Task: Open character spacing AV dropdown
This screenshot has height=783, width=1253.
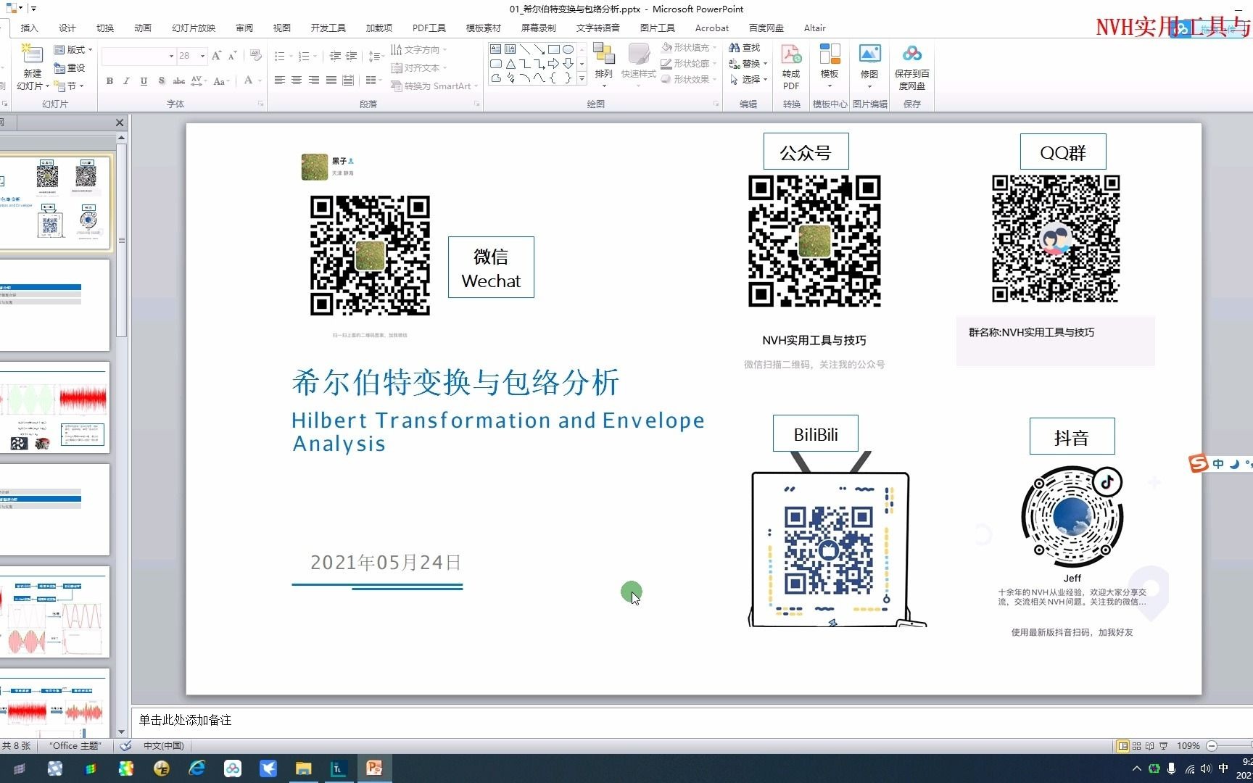Action: pyautogui.click(x=200, y=80)
